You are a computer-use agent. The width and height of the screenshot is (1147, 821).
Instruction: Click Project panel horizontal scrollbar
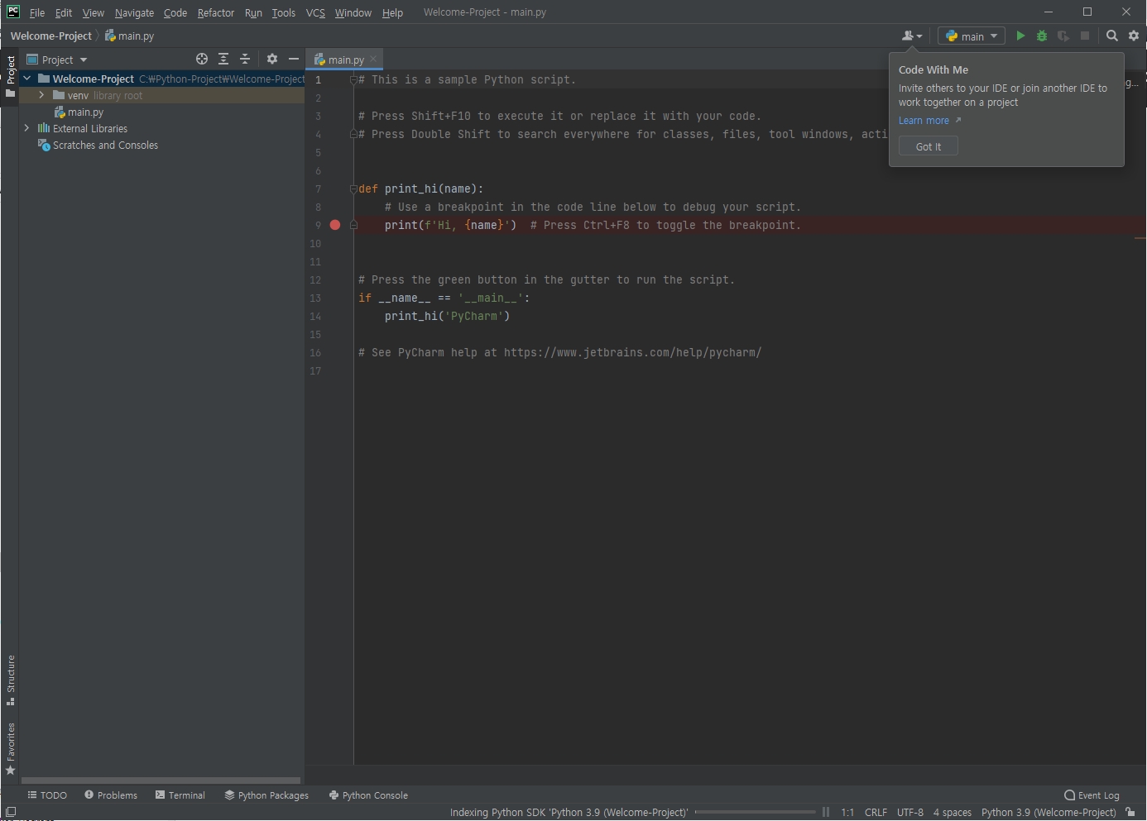tap(161, 780)
